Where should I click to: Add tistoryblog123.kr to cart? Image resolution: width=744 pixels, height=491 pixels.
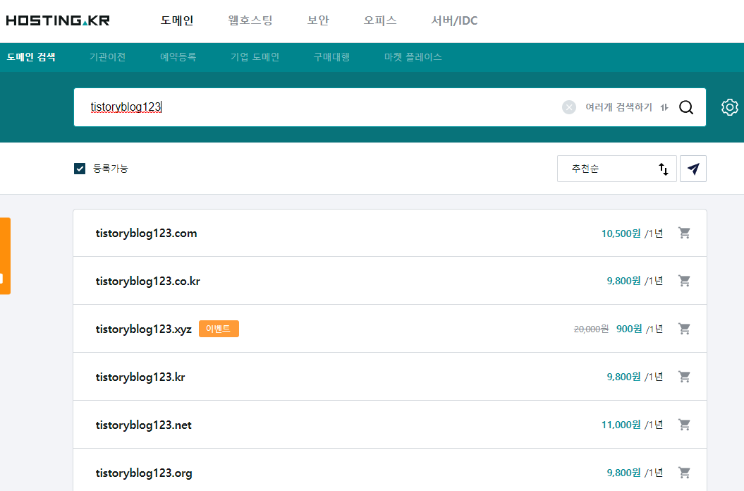pos(684,377)
